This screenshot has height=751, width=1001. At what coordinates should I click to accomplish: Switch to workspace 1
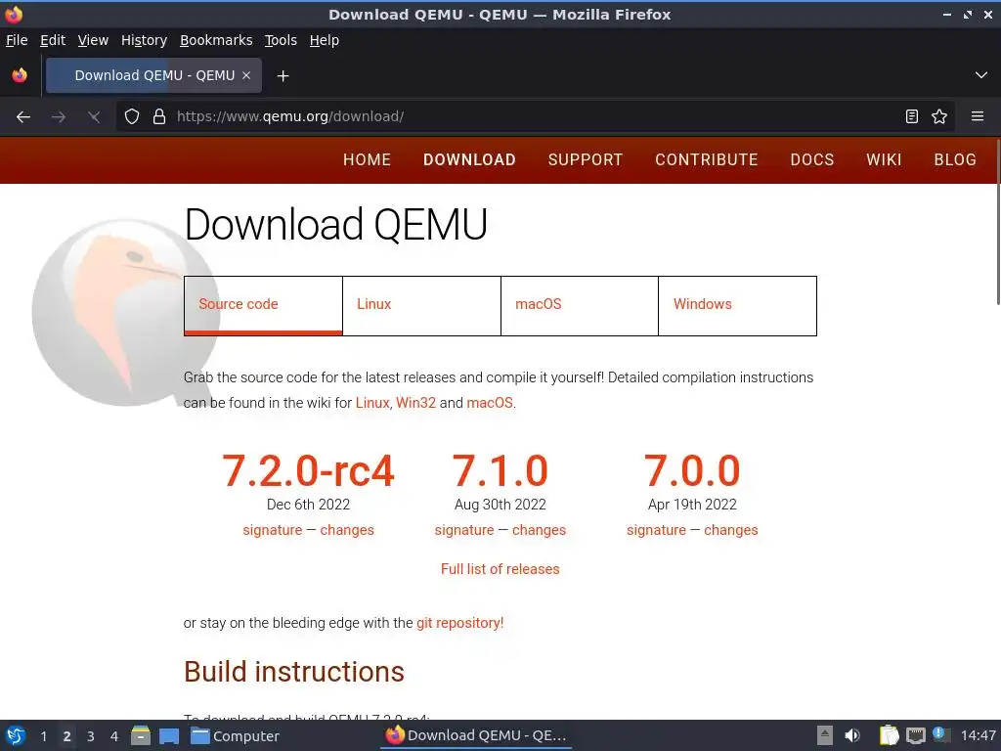pos(43,736)
